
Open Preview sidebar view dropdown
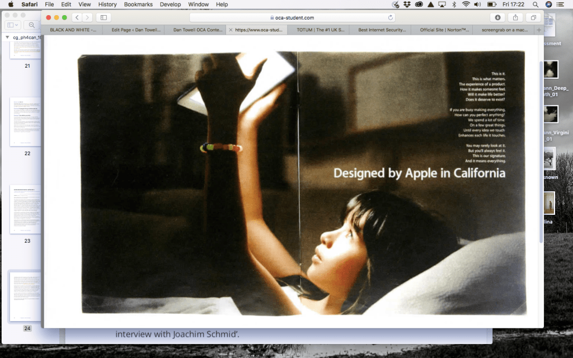click(13, 25)
